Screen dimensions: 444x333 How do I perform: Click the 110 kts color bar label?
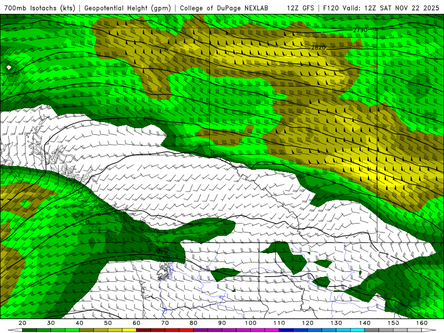tap(279, 323)
